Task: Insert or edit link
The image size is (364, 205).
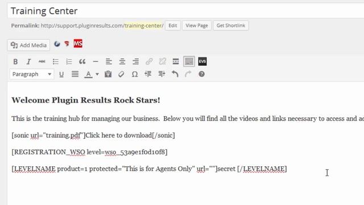Action: pos(149,61)
